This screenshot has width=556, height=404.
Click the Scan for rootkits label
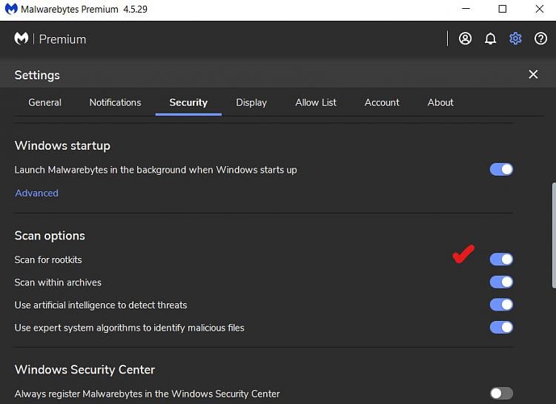click(48, 259)
